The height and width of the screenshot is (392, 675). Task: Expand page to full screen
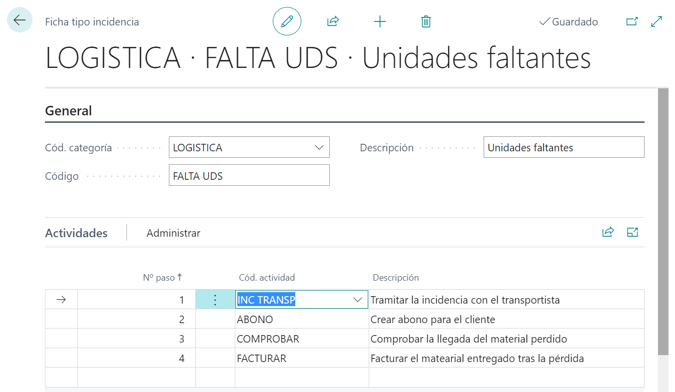pyautogui.click(x=657, y=21)
